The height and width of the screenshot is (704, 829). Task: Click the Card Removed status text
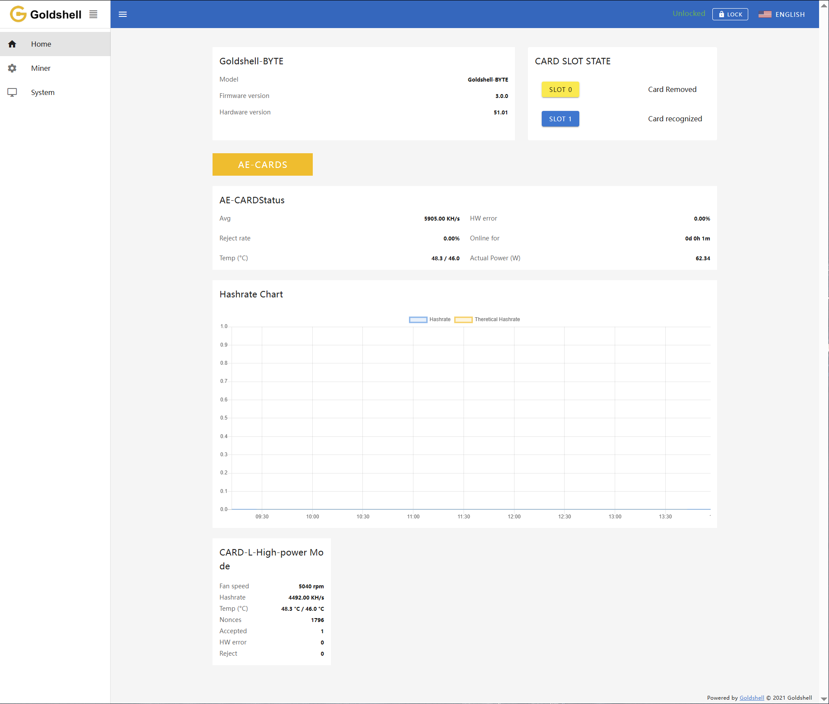pyautogui.click(x=672, y=89)
